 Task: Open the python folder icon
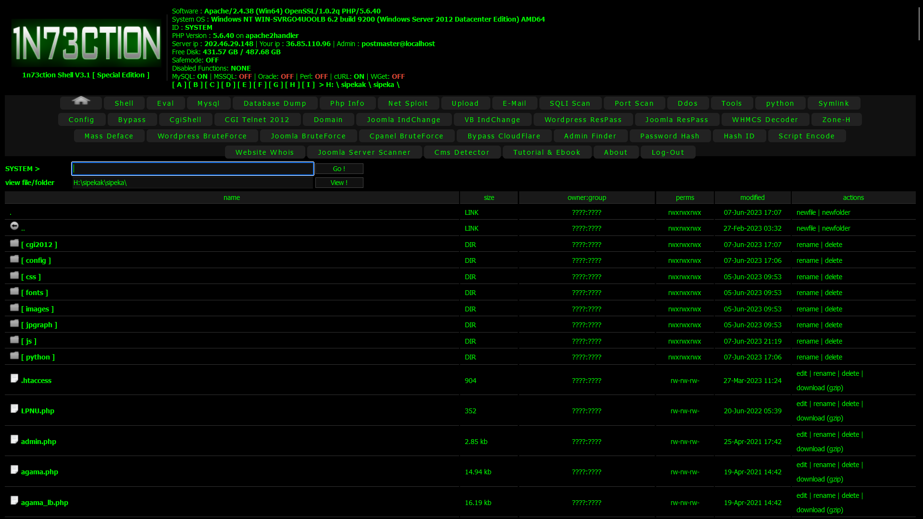pyautogui.click(x=14, y=356)
